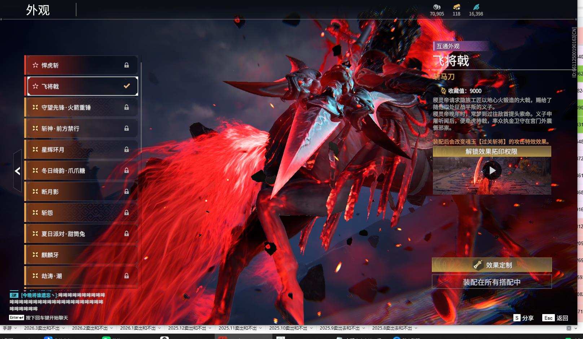
Task: Open the 2026.3卖出和不出 sheet dropdown arrow
Action: coord(63,328)
